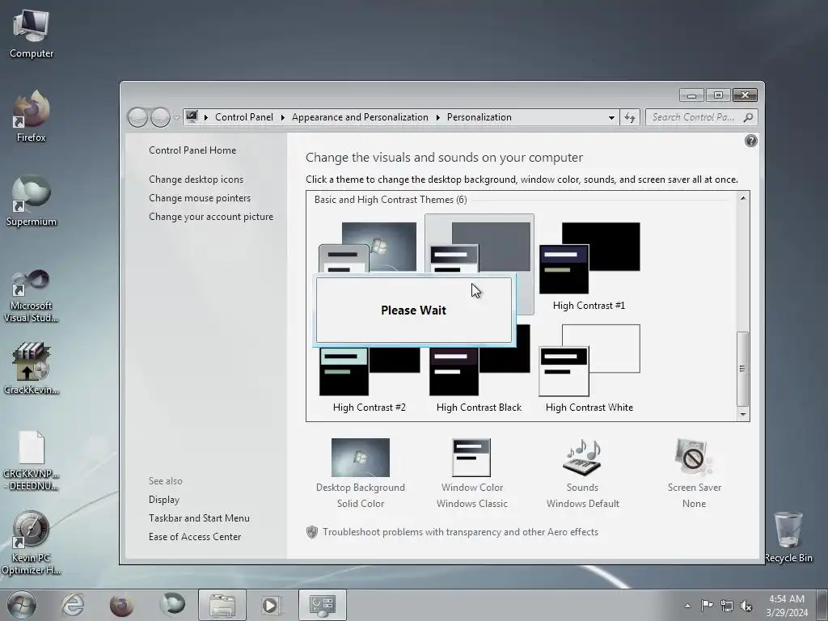Open Change your account picture link
The height and width of the screenshot is (621, 828).
click(x=211, y=217)
